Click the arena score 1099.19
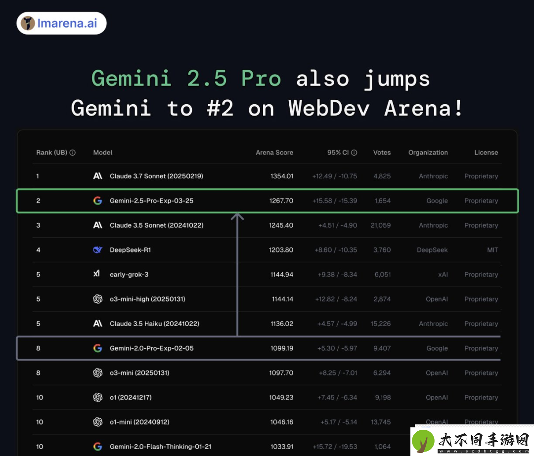 (x=282, y=348)
